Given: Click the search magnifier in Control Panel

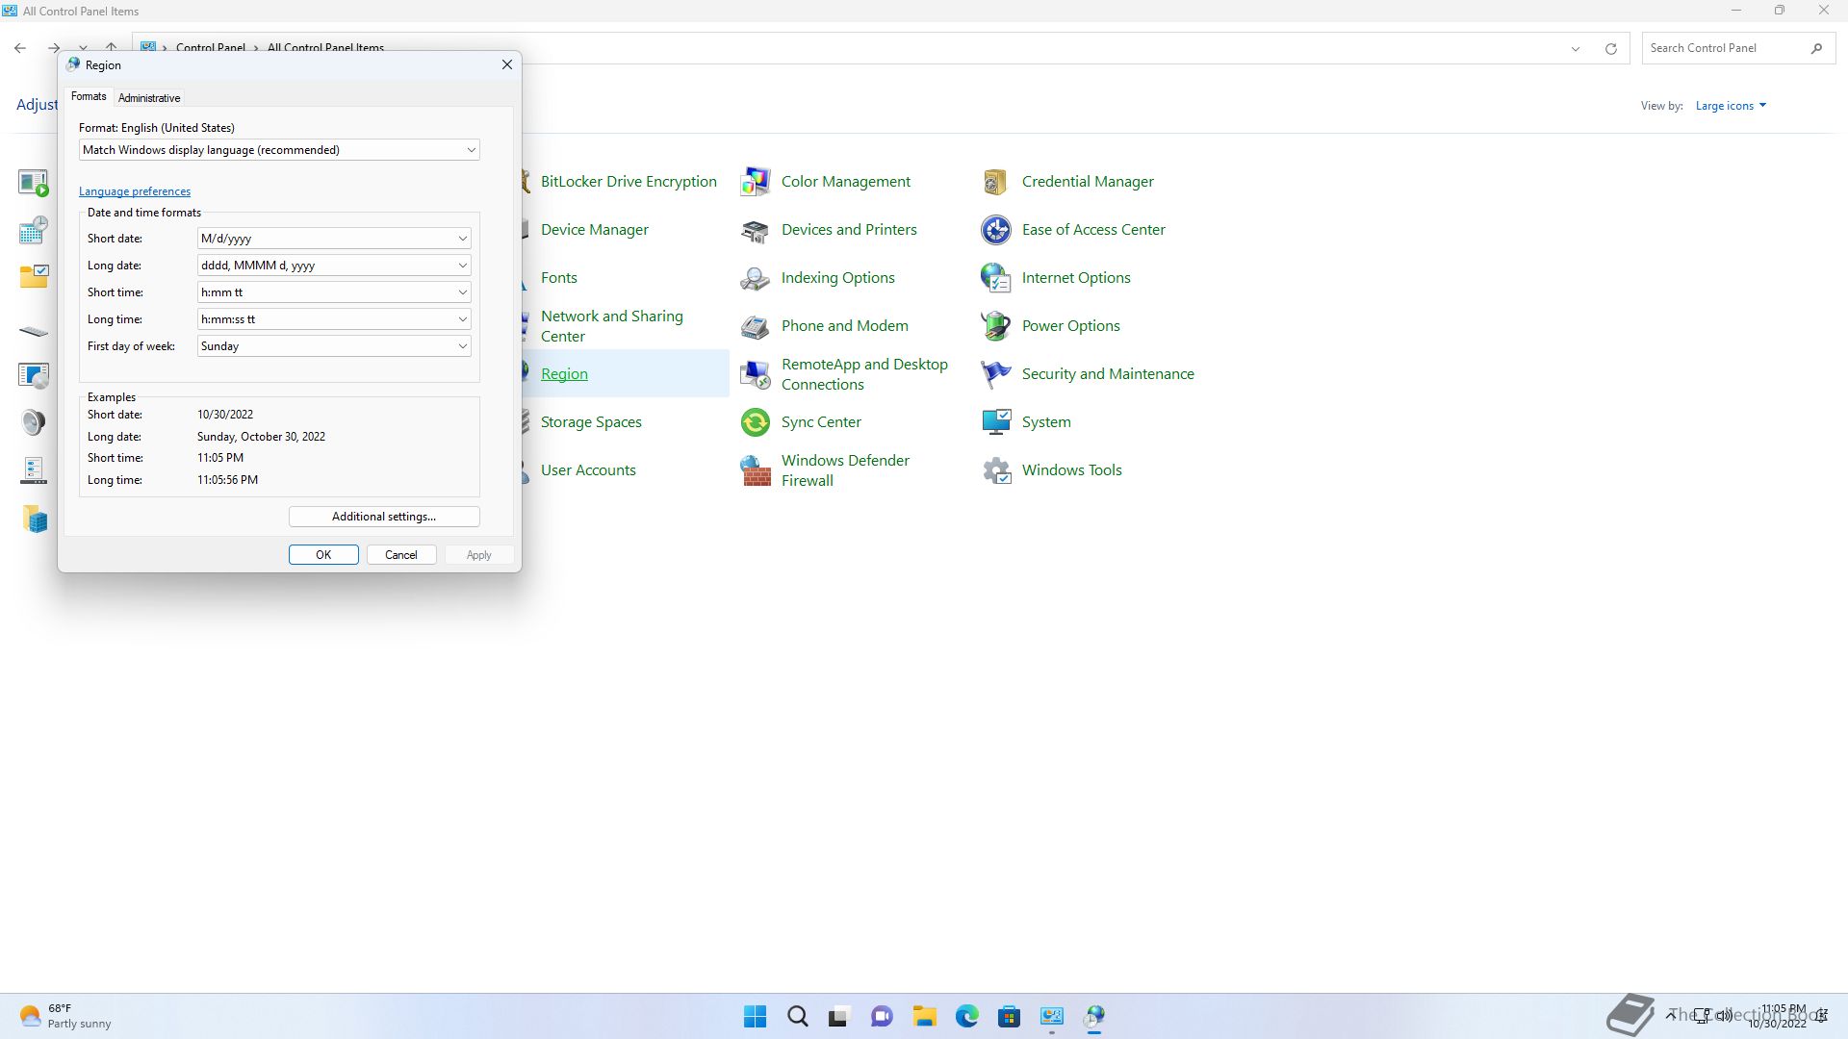Looking at the screenshot, I should 1816,48.
